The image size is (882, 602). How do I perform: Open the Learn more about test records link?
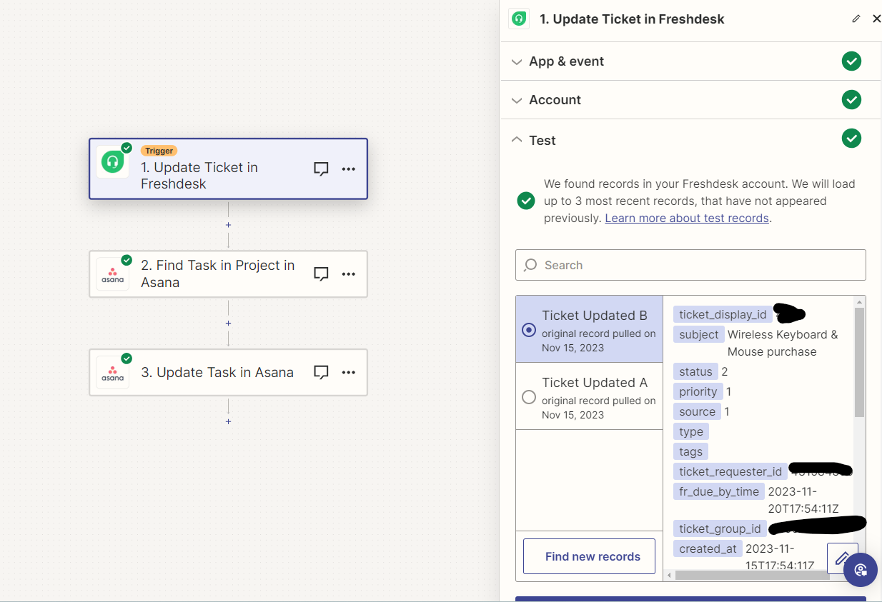pyautogui.click(x=687, y=218)
